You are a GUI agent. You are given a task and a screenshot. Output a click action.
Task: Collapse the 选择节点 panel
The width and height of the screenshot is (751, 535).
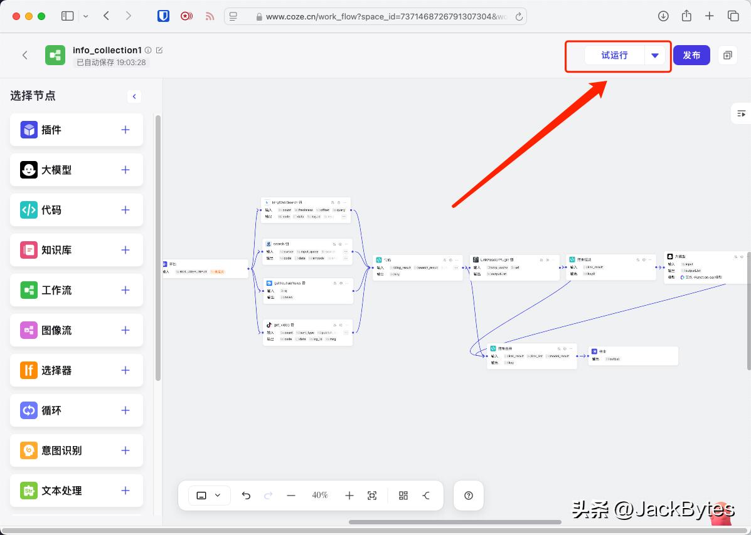[134, 96]
